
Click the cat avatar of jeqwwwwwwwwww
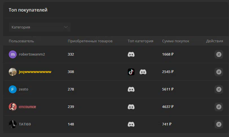[x=13, y=72]
